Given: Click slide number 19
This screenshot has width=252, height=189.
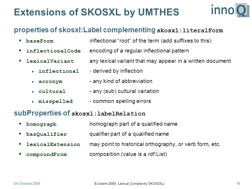Looking at the screenshot, I should pyautogui.click(x=238, y=183).
